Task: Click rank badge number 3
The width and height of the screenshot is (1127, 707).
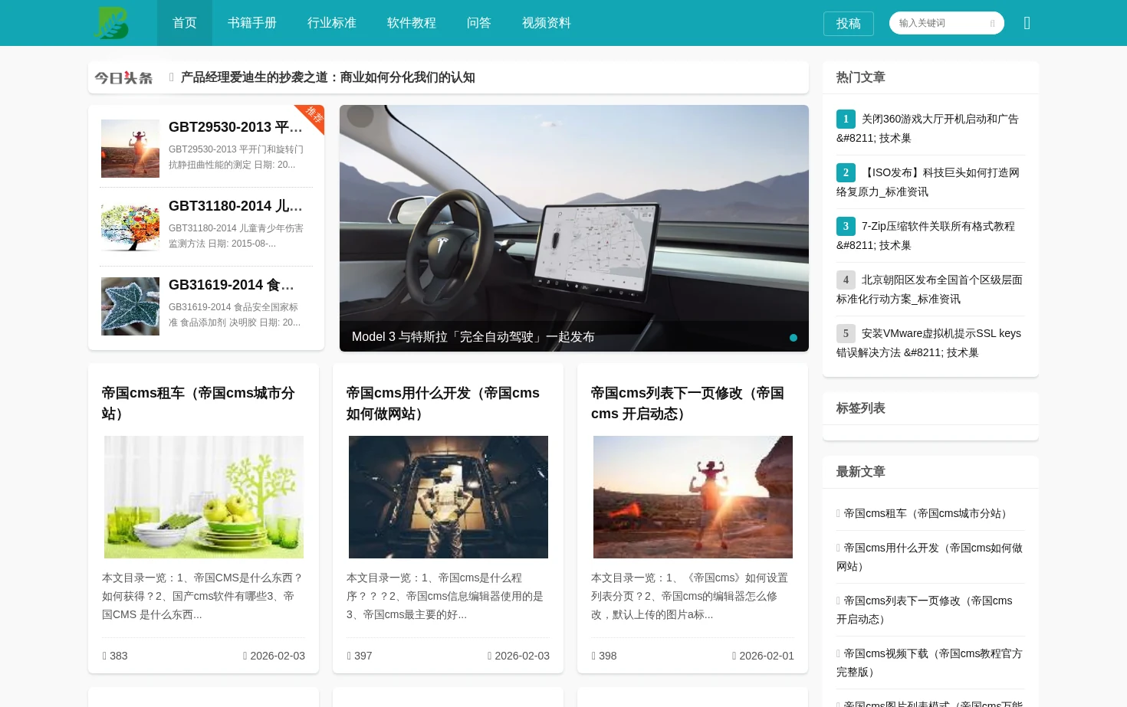Action: coord(846,226)
